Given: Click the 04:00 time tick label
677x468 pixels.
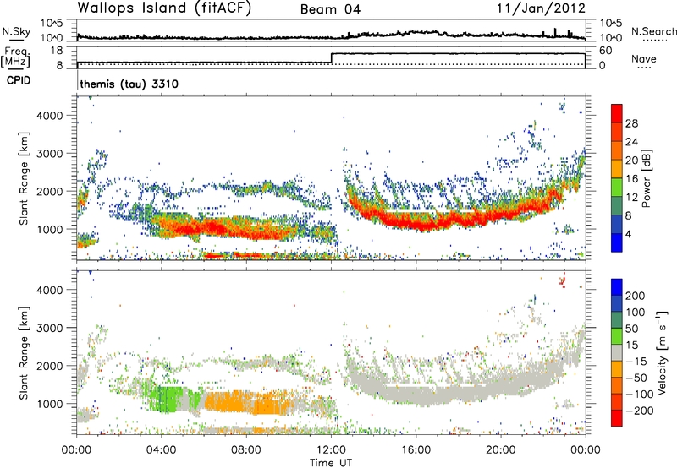Looking at the screenshot, I should click(x=162, y=450).
